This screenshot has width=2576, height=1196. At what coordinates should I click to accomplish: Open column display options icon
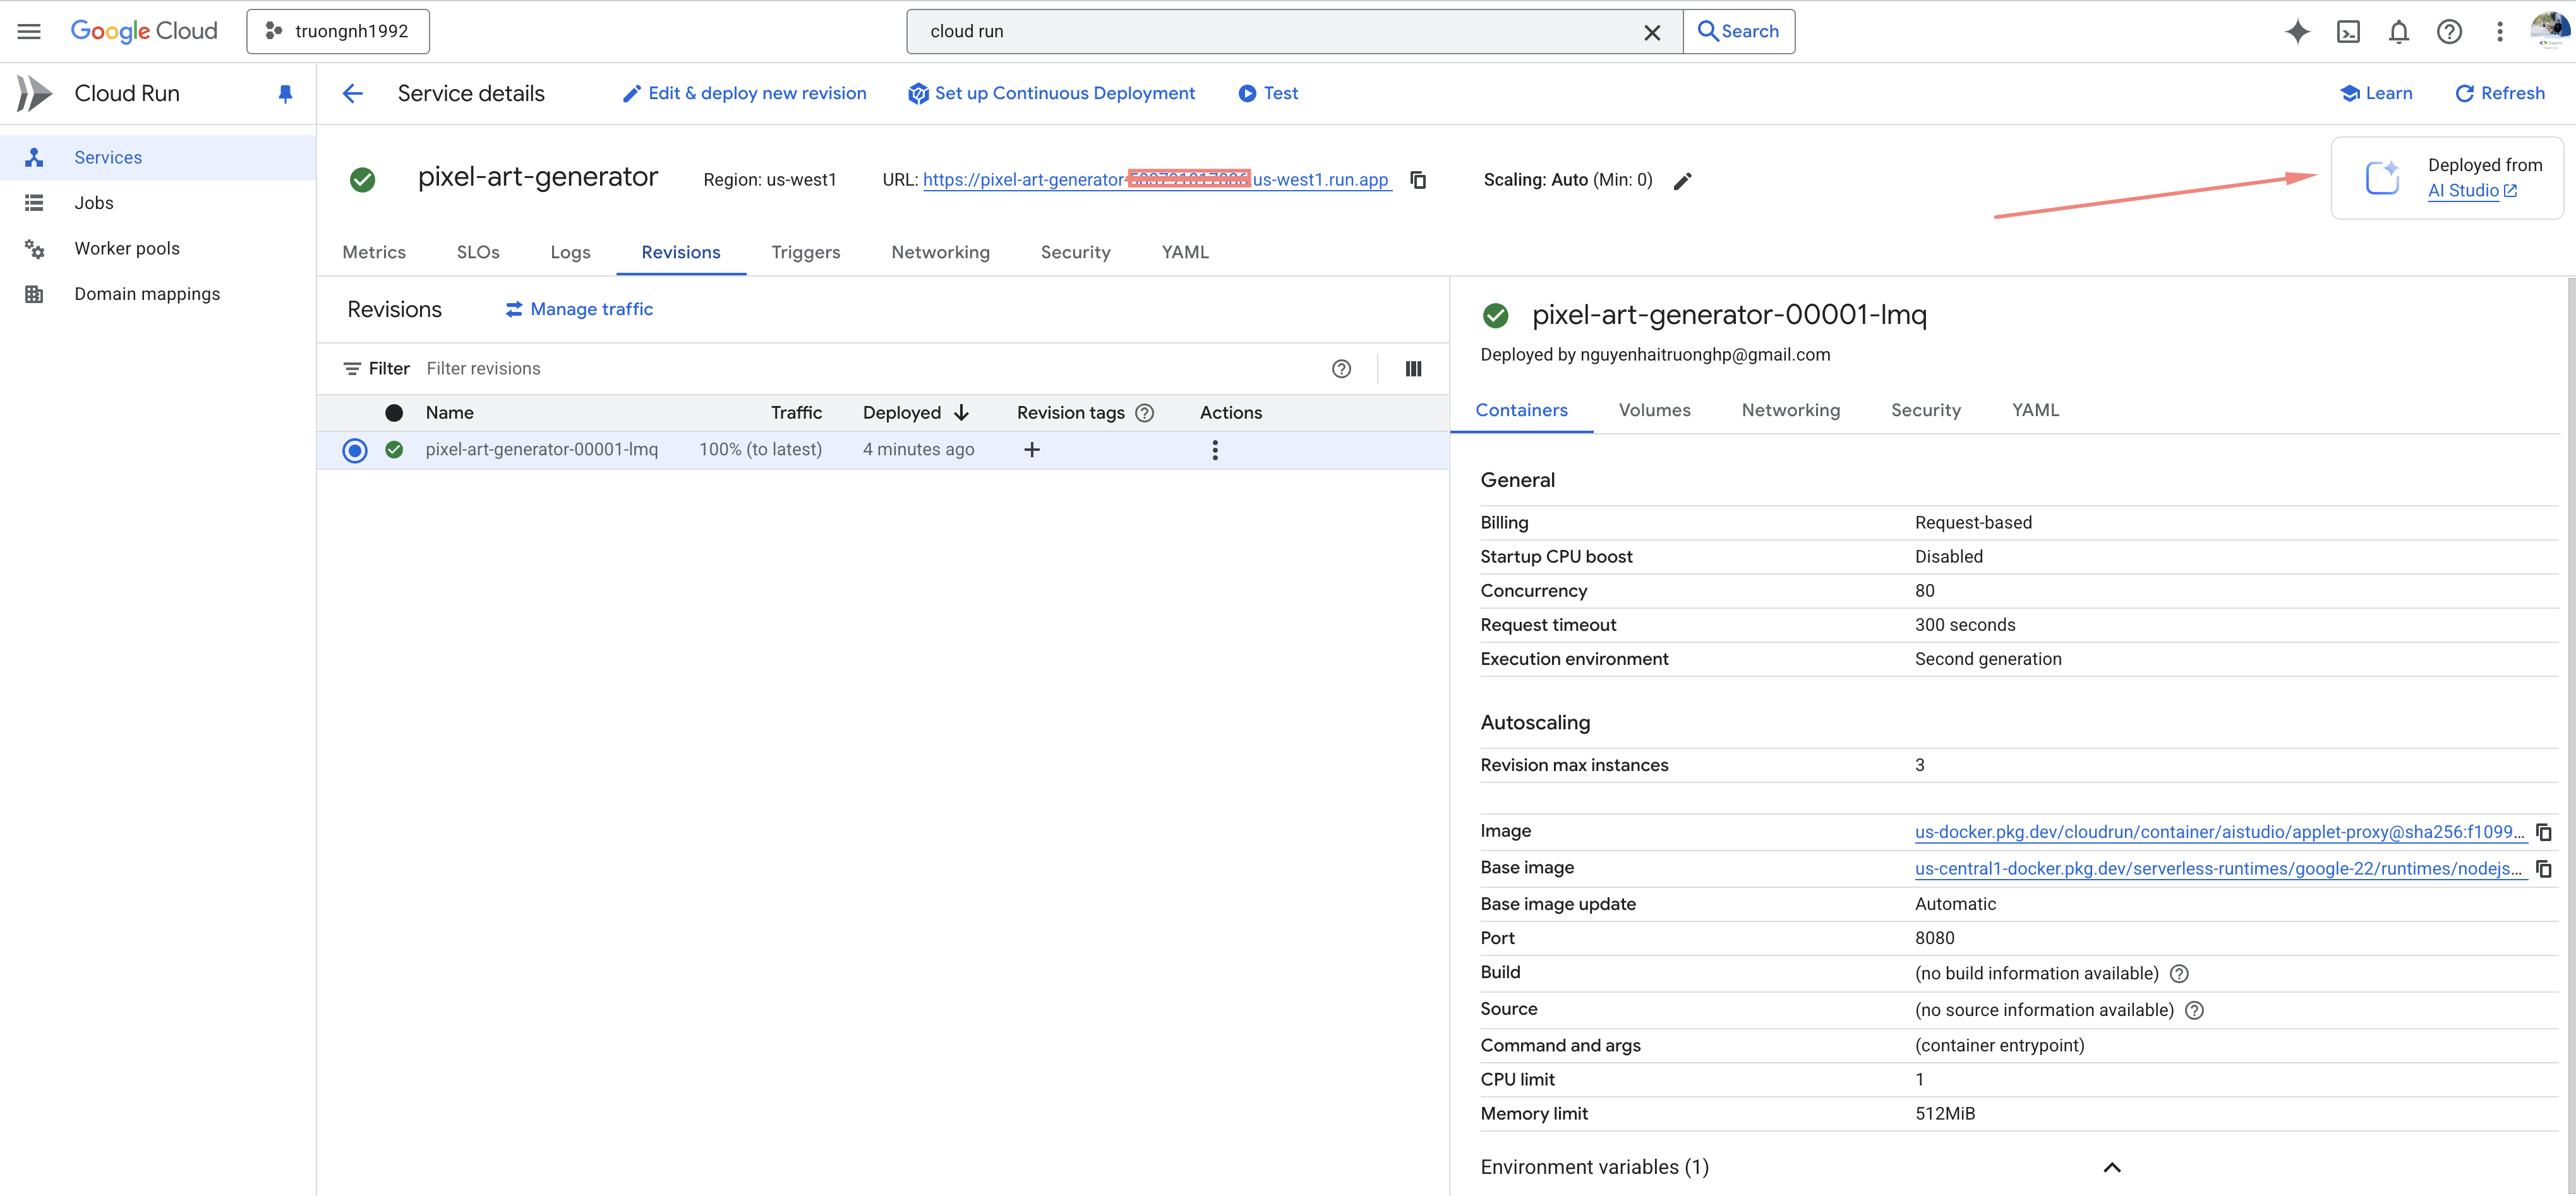[1413, 369]
